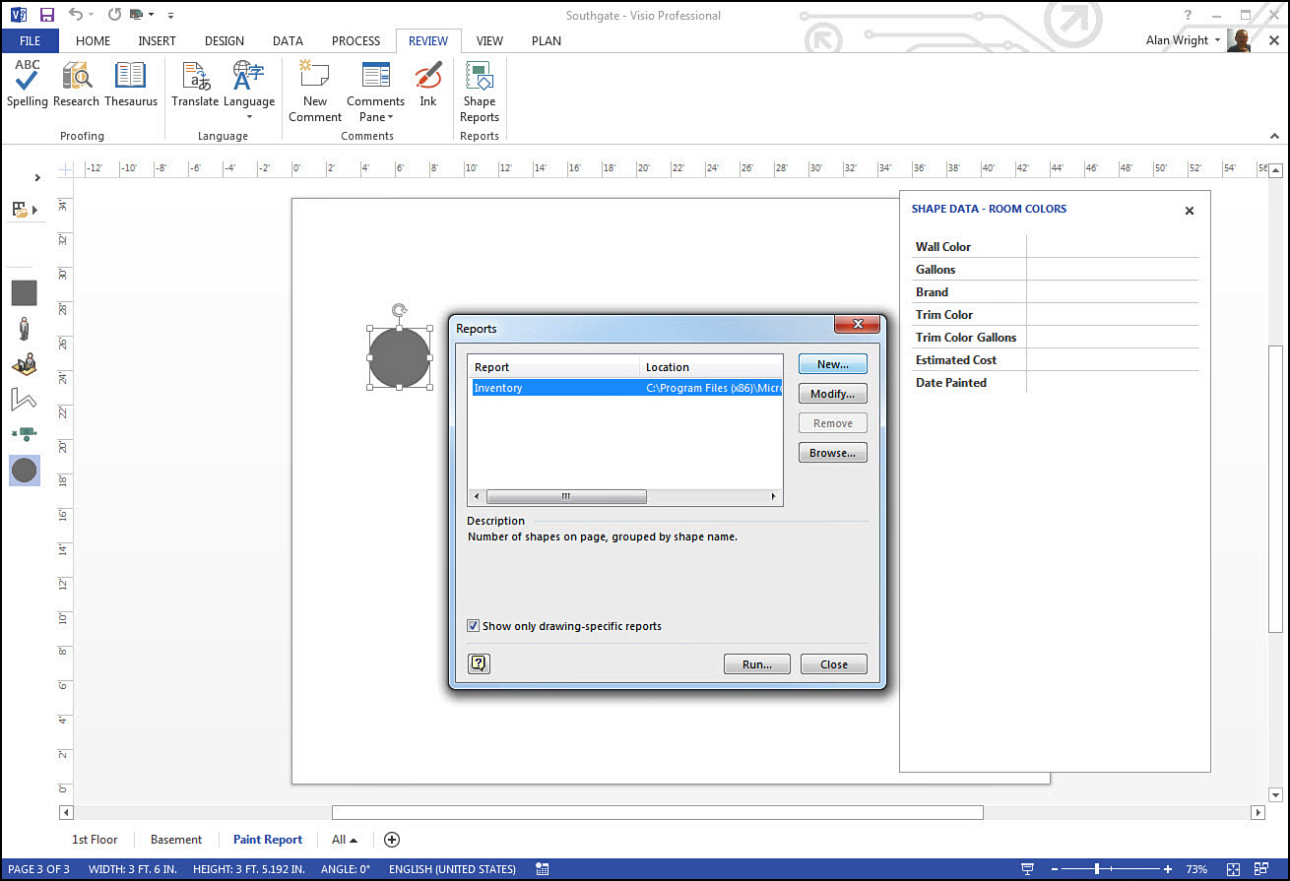1290x881 pixels.
Task: Click the switch windows icon in status bar
Action: 1263,869
